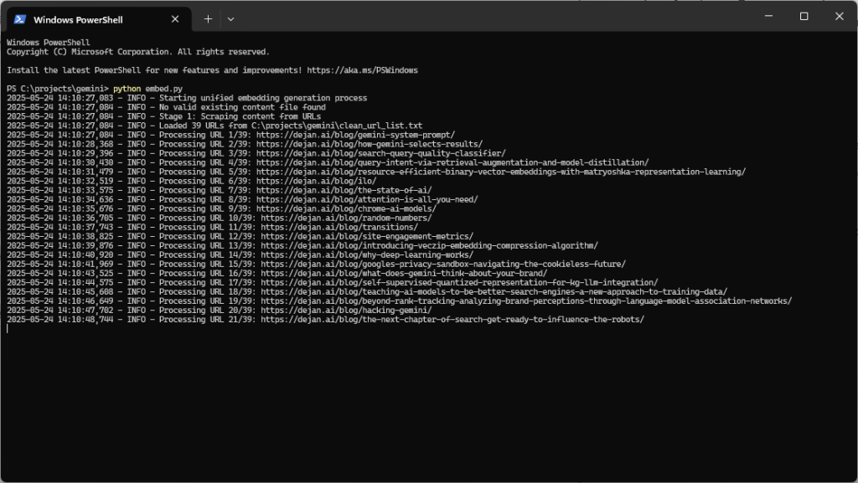Close the terminal window

pyautogui.click(x=840, y=17)
